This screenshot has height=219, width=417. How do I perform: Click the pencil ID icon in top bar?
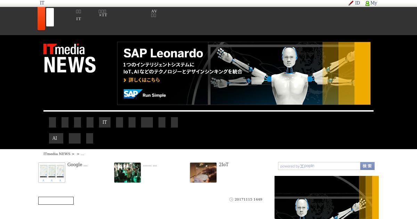click(x=351, y=3)
